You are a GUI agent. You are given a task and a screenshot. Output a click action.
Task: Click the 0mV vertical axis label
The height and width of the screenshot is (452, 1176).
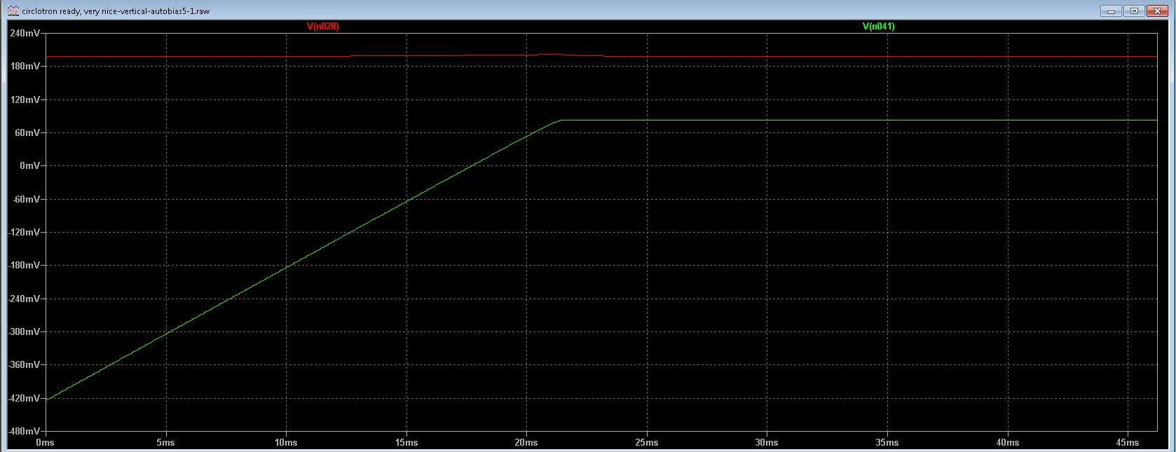[29, 165]
